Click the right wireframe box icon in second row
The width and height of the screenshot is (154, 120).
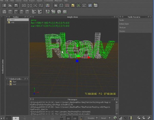tap(40, 12)
